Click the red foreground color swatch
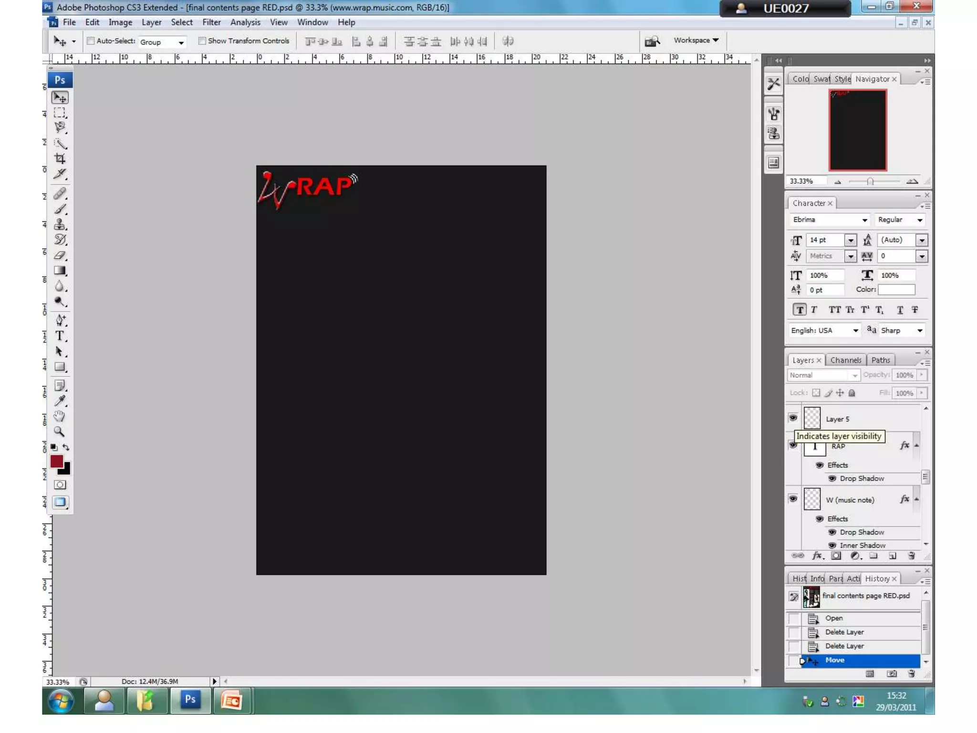 [x=56, y=461]
